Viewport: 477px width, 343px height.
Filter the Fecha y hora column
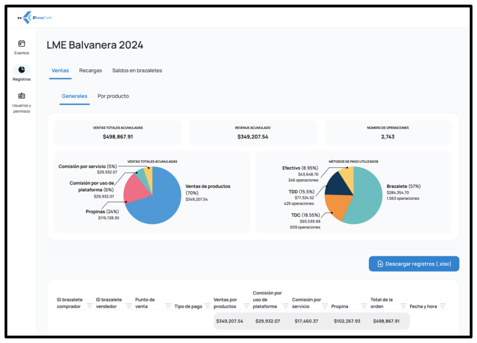point(443,306)
